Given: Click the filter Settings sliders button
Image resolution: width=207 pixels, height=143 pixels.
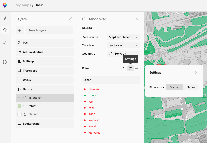Looking at the screenshot, I should coord(130,68).
